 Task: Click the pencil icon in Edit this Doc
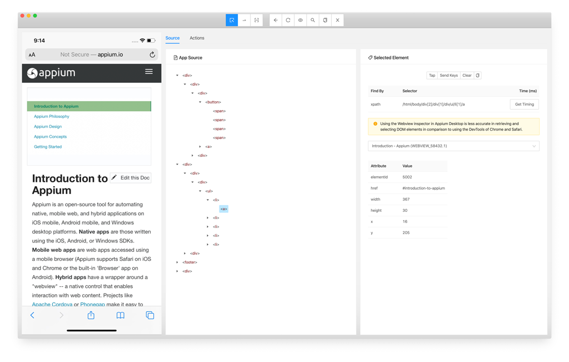coord(114,177)
